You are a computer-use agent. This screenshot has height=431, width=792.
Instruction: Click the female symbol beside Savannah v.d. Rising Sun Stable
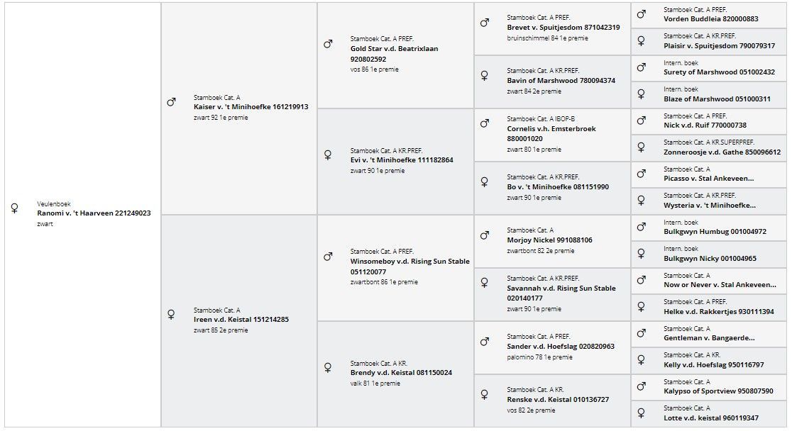pyautogui.click(x=485, y=283)
